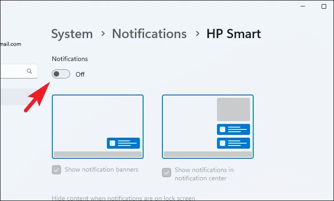The image size is (334, 201).
Task: Click the notification center preview thumbnail
Action: 208,127
